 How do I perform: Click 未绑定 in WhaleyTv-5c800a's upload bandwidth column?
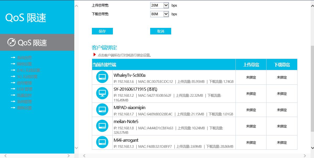tap(251, 77)
